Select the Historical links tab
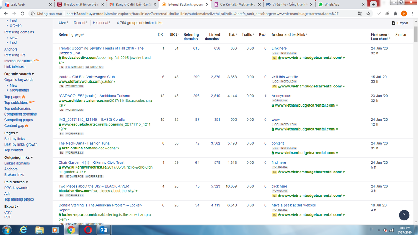The height and width of the screenshot is (235, 418). pos(100,23)
